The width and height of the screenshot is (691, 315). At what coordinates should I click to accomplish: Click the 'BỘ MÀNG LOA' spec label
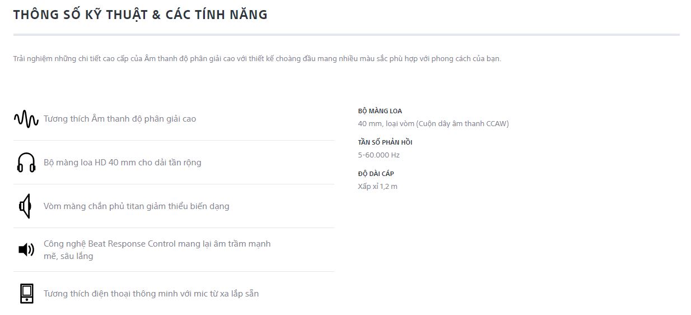tap(380, 111)
